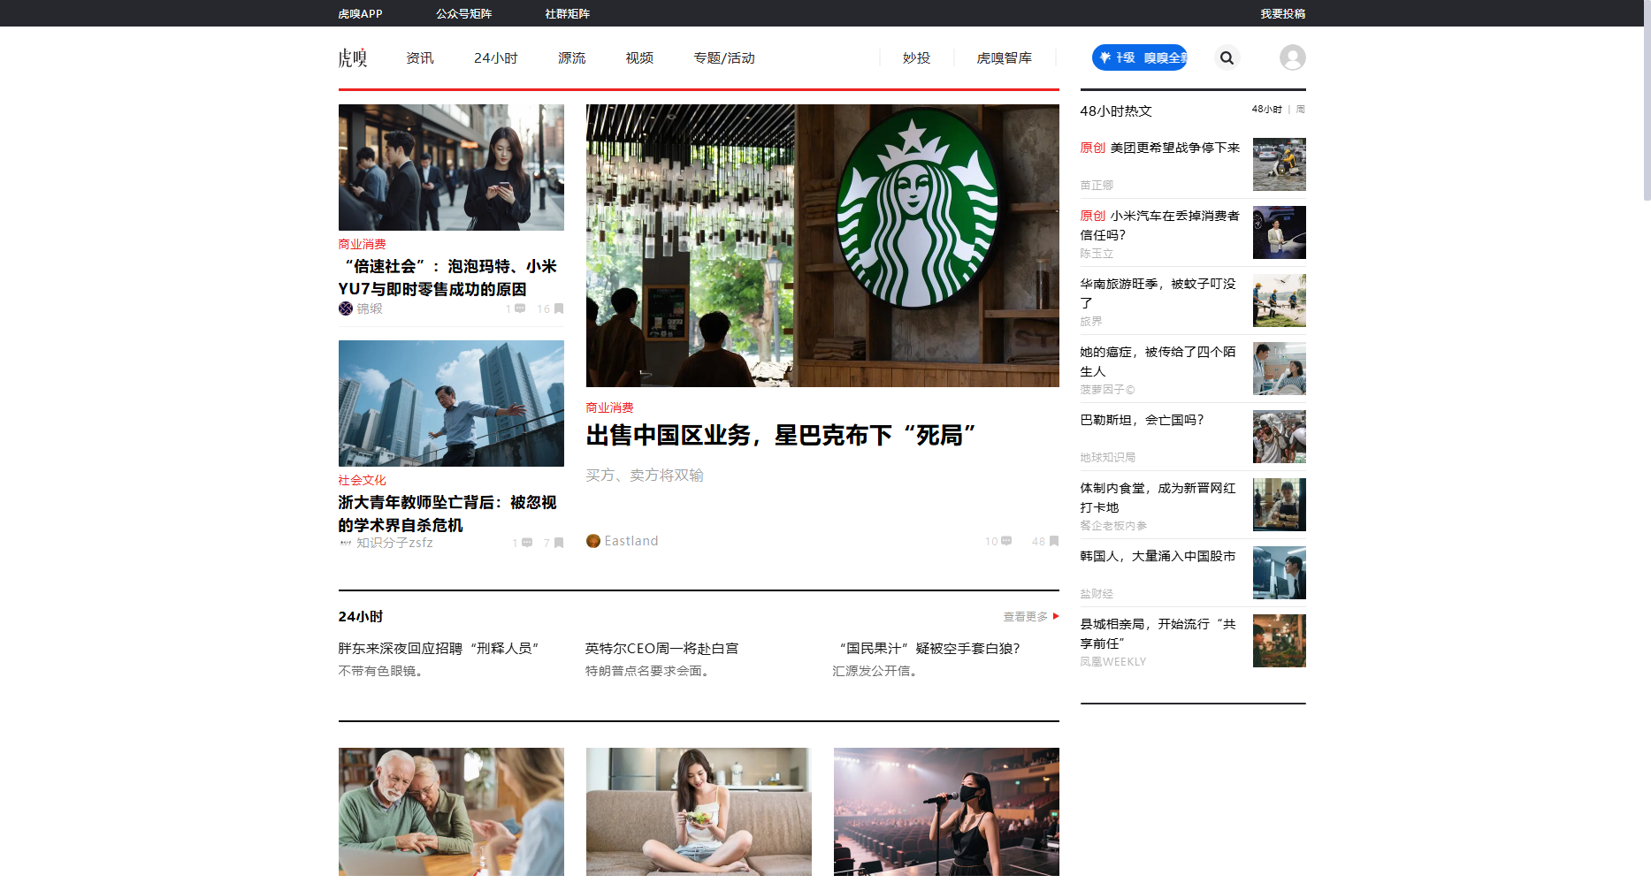Click bookmark icon on 倍速社会 article
This screenshot has width=1651, height=883.
pyautogui.click(x=559, y=308)
